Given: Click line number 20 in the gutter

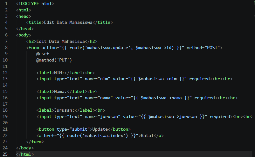Looking at the screenshot, I should 5,123.
